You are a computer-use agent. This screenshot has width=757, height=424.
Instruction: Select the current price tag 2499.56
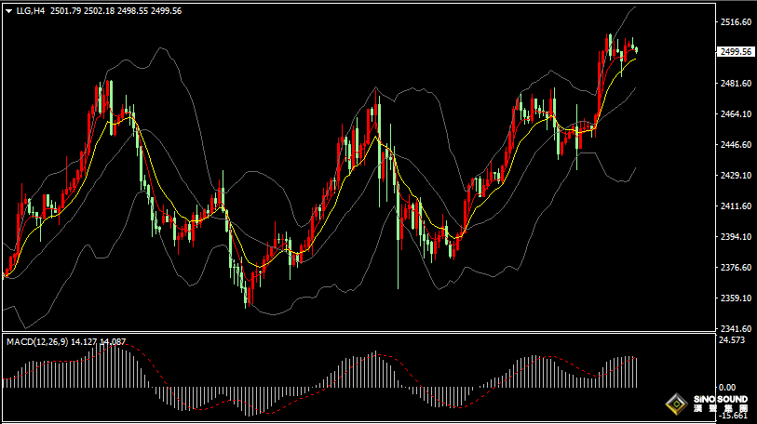click(737, 52)
